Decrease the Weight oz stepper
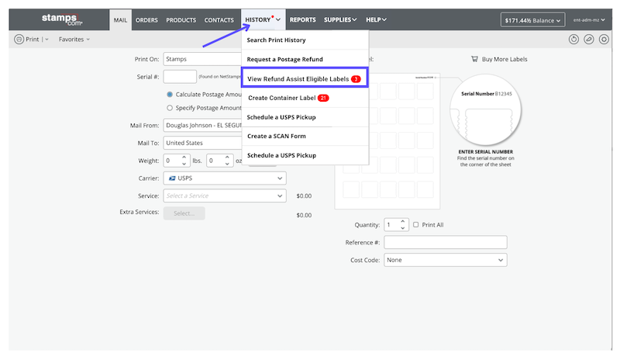Image resolution: width=620 pixels, height=360 pixels. (227, 164)
